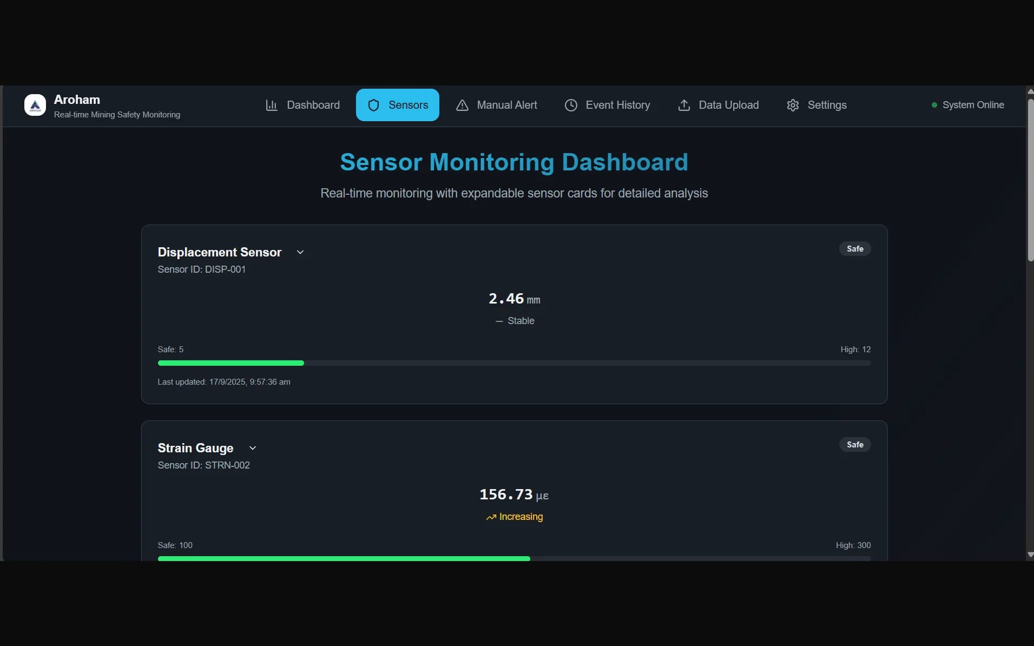Click Sensor ID: DISP-001 text
Viewport: 1034px width, 646px height.
[201, 269]
